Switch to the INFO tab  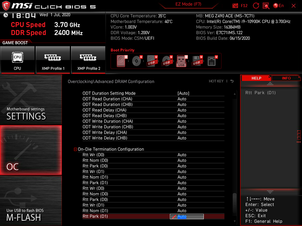(286, 78)
